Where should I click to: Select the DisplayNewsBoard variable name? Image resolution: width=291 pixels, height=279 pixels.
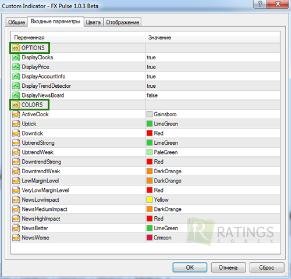click(x=43, y=95)
